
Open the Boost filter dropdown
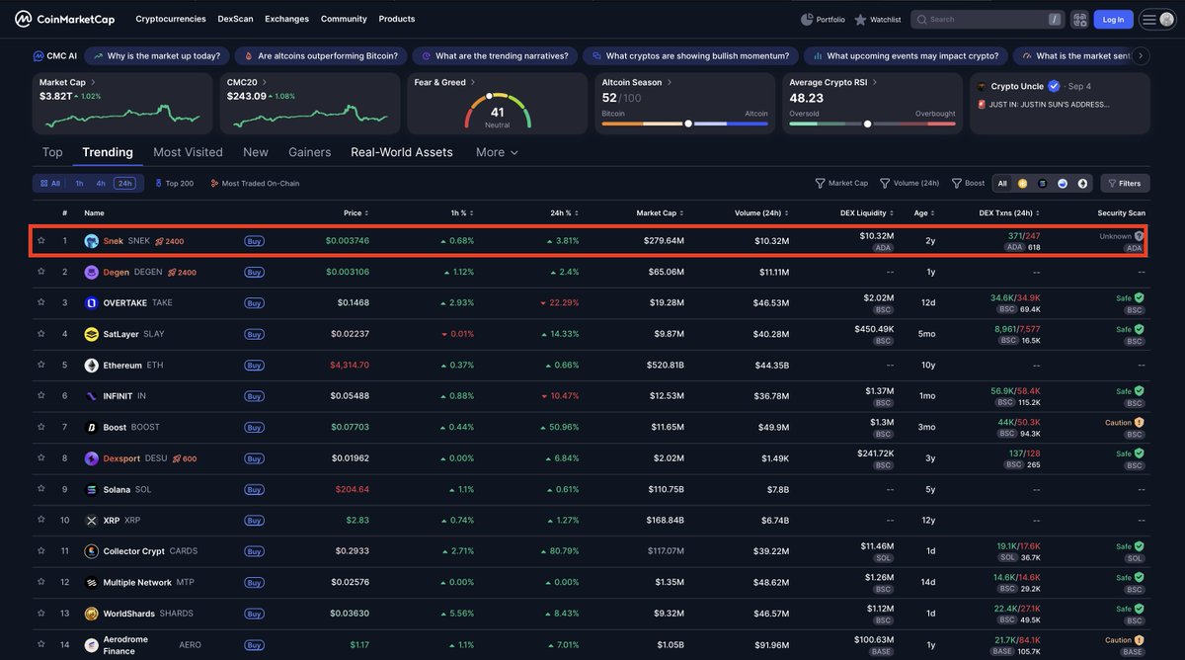(968, 183)
